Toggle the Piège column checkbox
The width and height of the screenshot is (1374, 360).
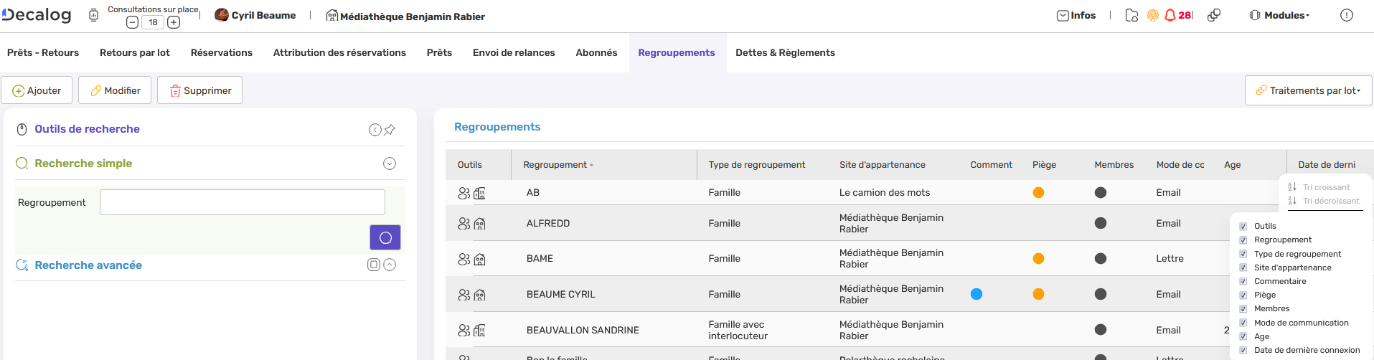[x=1243, y=295]
